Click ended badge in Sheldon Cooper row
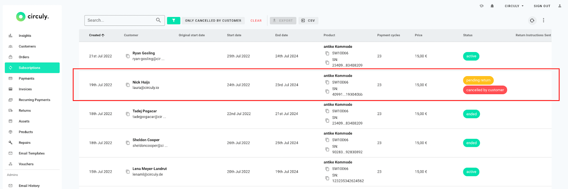The image size is (568, 189). tap(471, 143)
